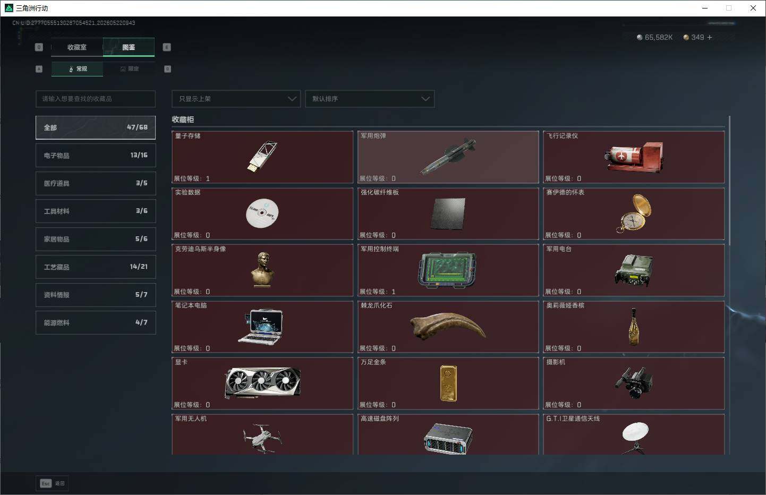Click the plus icon to add currency

710,37
